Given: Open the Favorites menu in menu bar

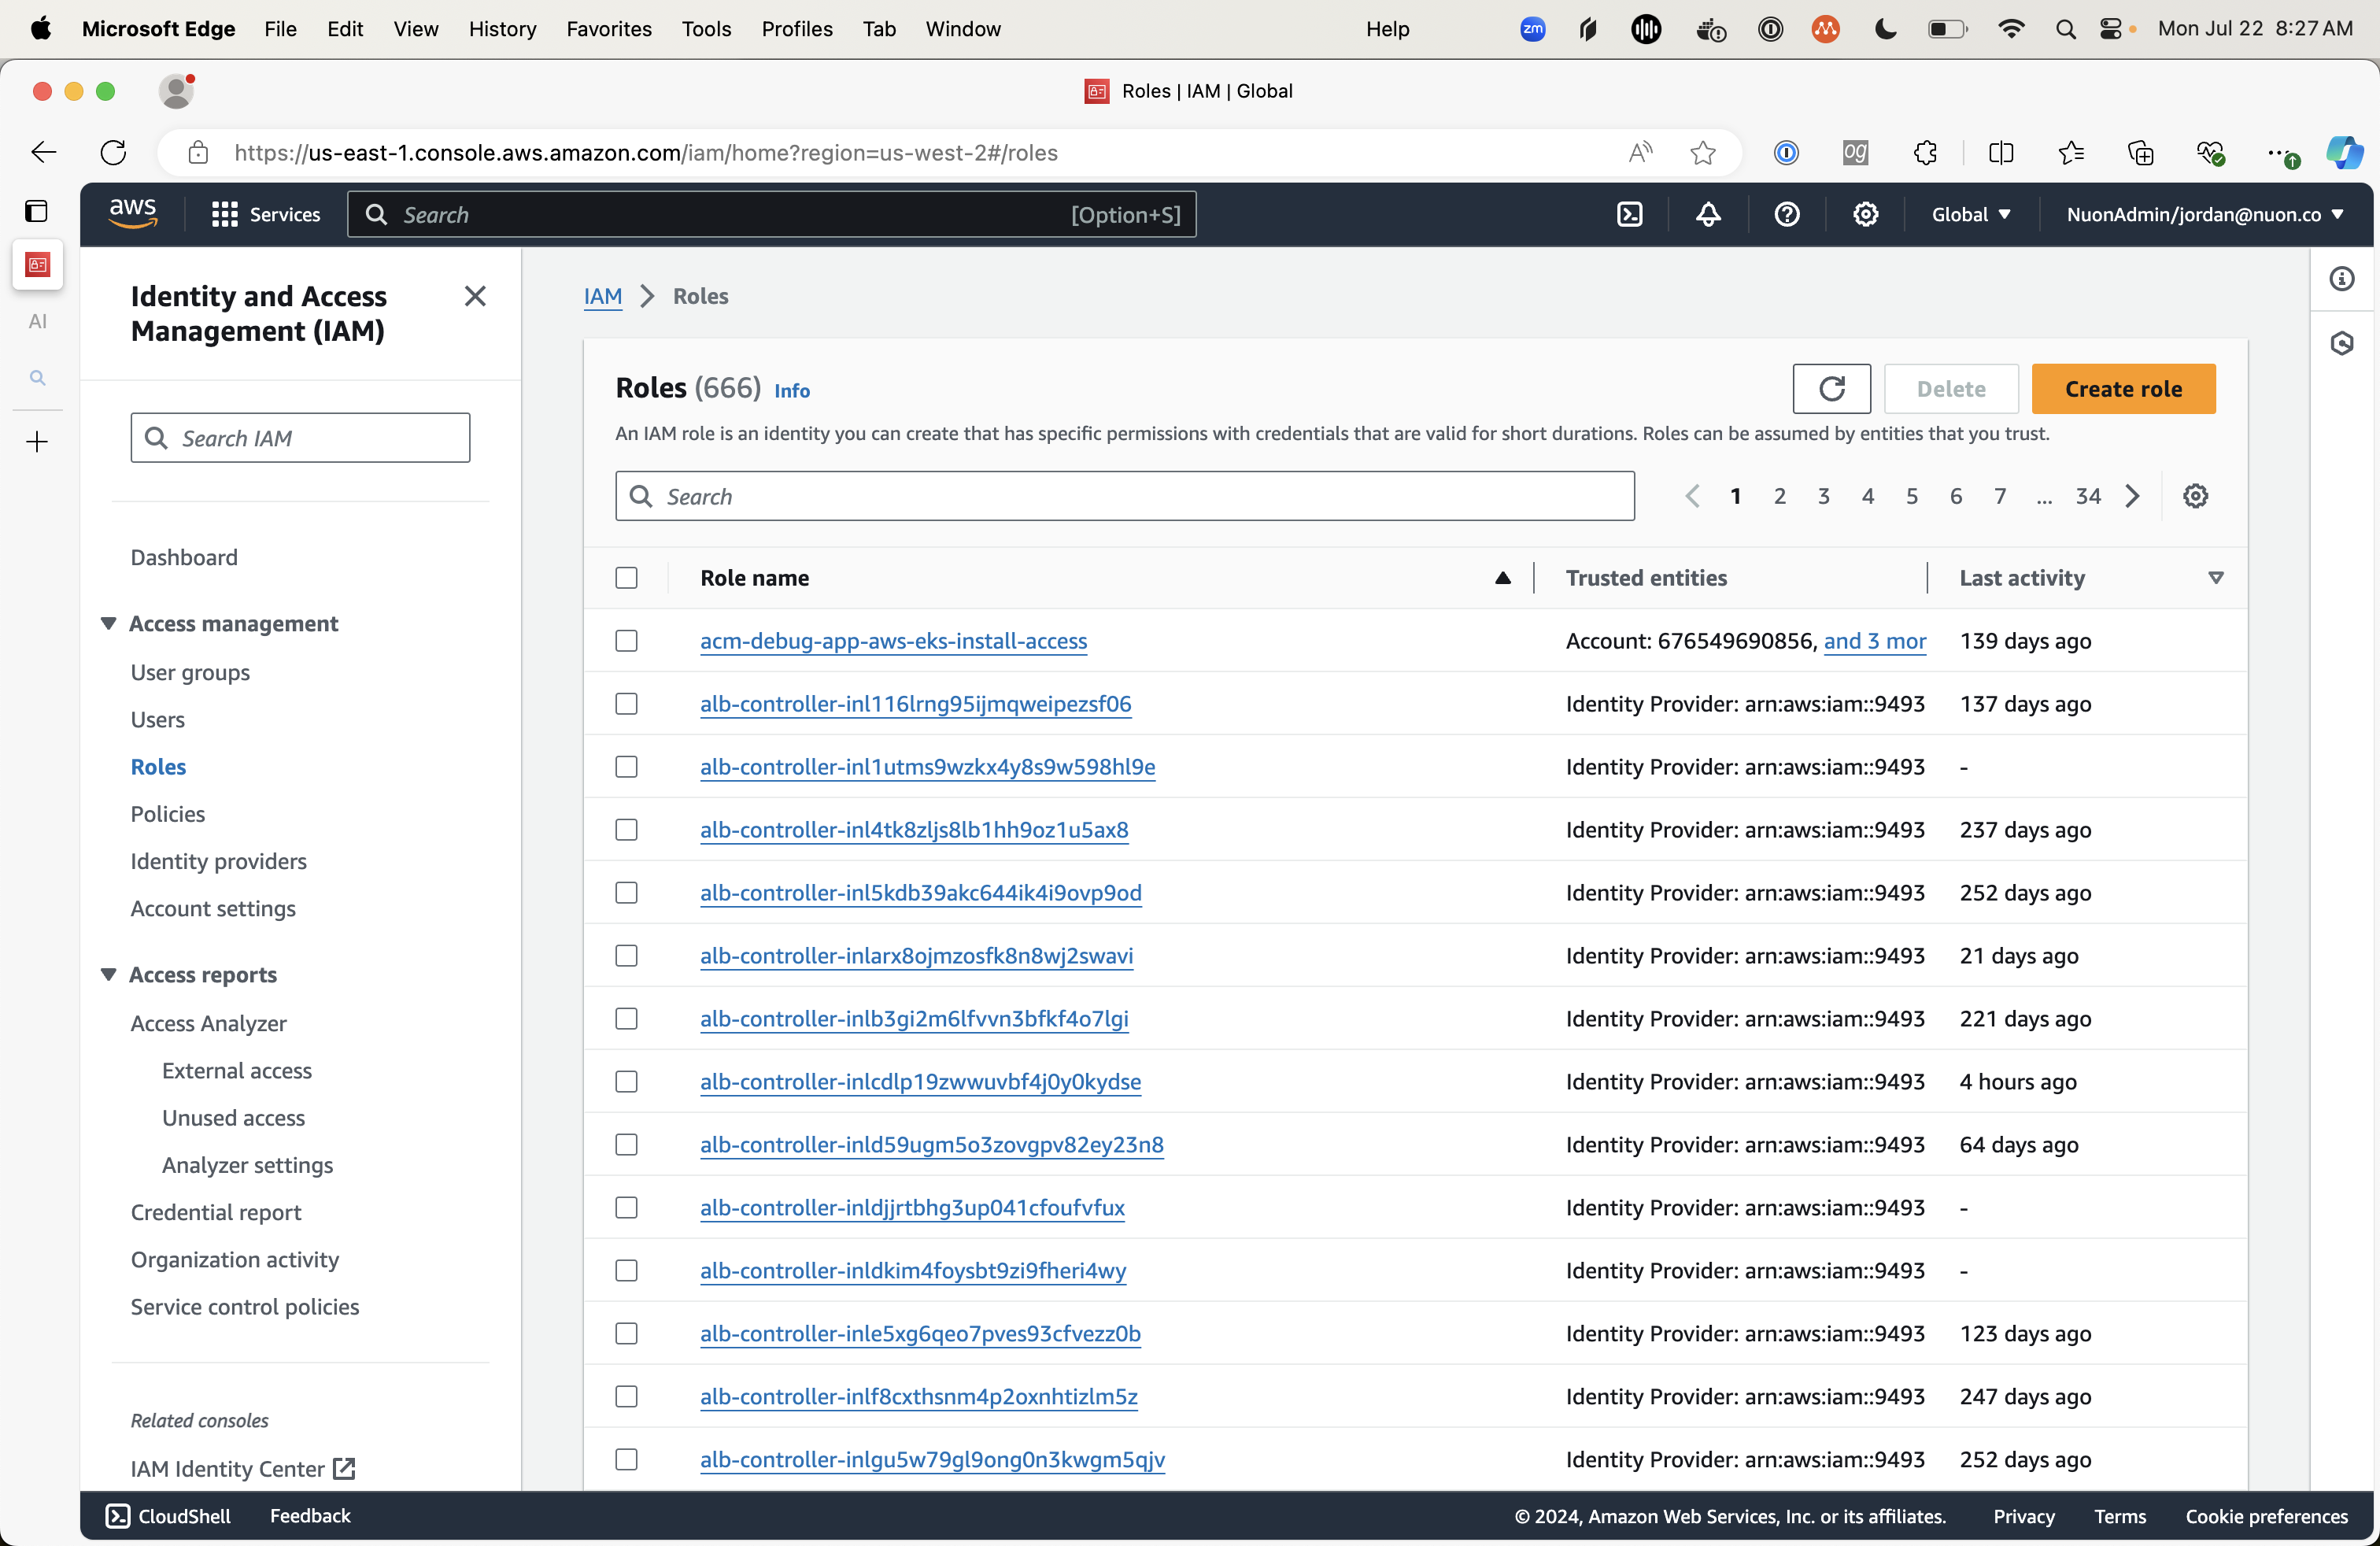Looking at the screenshot, I should coord(608,29).
